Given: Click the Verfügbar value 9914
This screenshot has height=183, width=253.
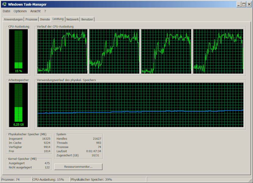Looking at the screenshot, I should (47, 147).
